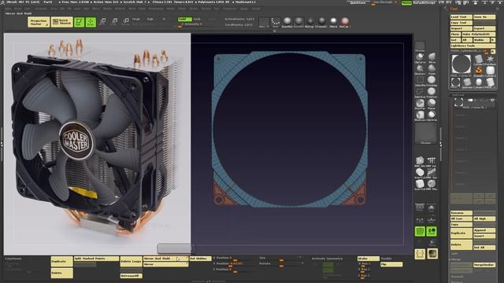Viewport: 504px width, 283px height.
Task: Click Make PolyMesh3D
Action: (x=479, y=35)
